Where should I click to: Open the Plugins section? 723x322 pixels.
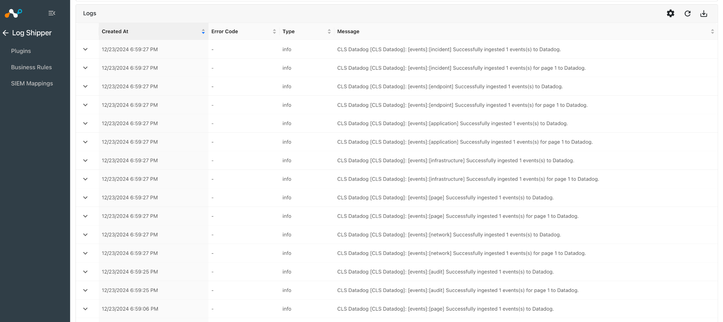point(21,51)
